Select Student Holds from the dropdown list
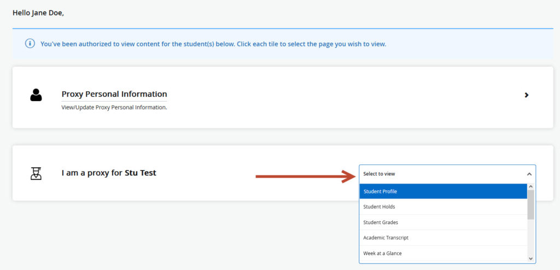The width and height of the screenshot is (560, 270). click(x=443, y=207)
